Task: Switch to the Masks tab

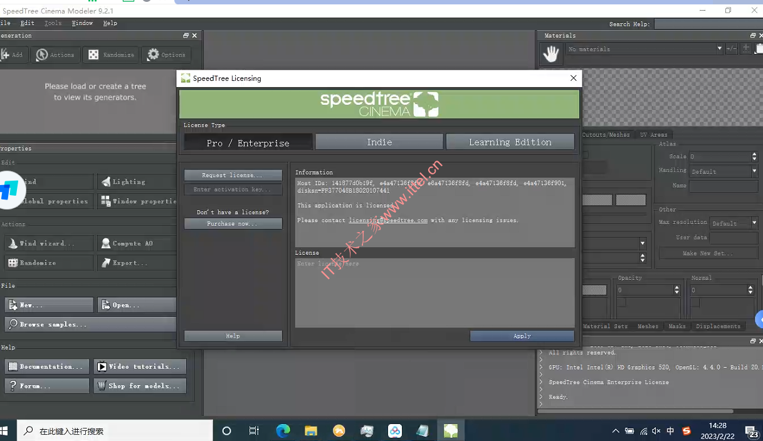Action: 677,326
